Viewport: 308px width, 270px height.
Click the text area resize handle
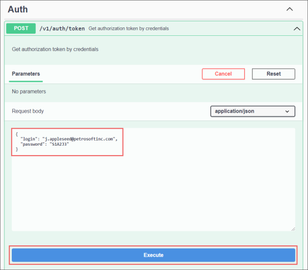coord(293,229)
